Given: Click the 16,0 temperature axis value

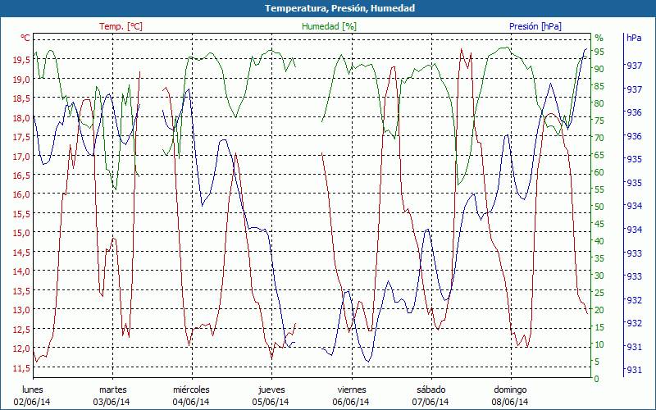Looking at the screenshot, I should click(x=21, y=194).
